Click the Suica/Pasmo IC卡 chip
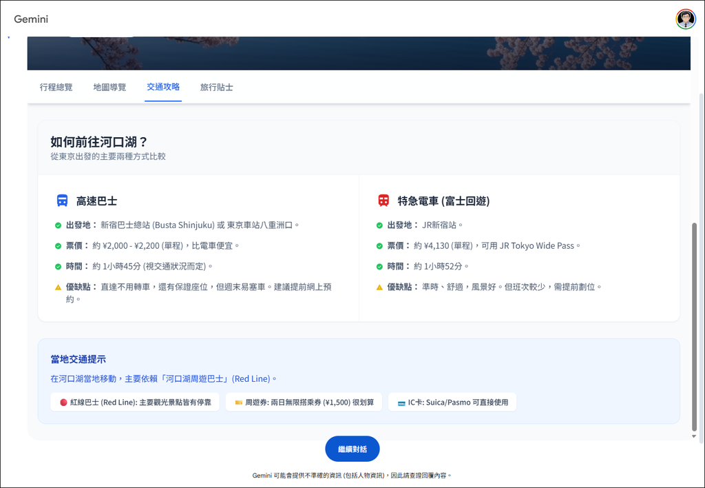The width and height of the screenshot is (705, 488). [x=452, y=401]
